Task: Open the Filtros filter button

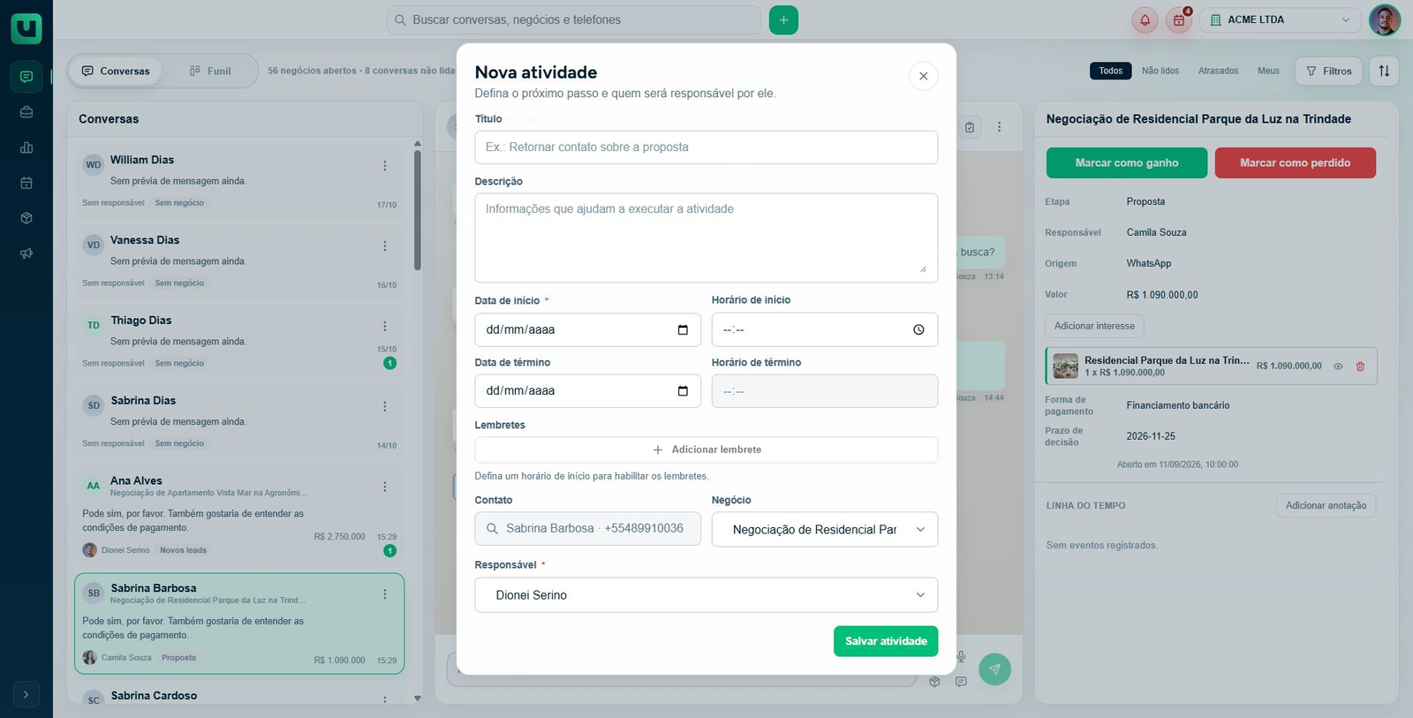Action: point(1328,71)
